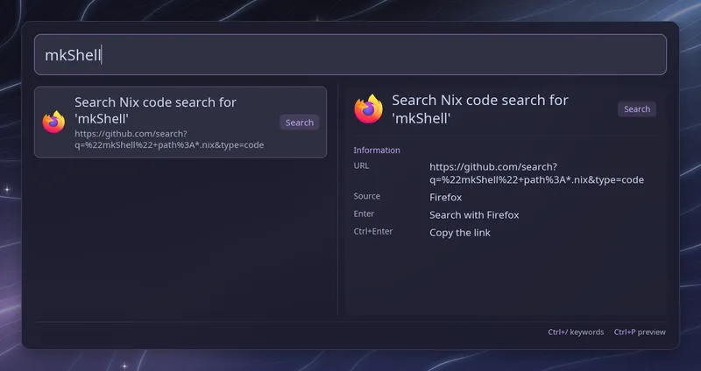Click the preview pane title 'Search Nix code search'
Image resolution: width=701 pixels, height=371 pixels.
pyautogui.click(x=479, y=108)
